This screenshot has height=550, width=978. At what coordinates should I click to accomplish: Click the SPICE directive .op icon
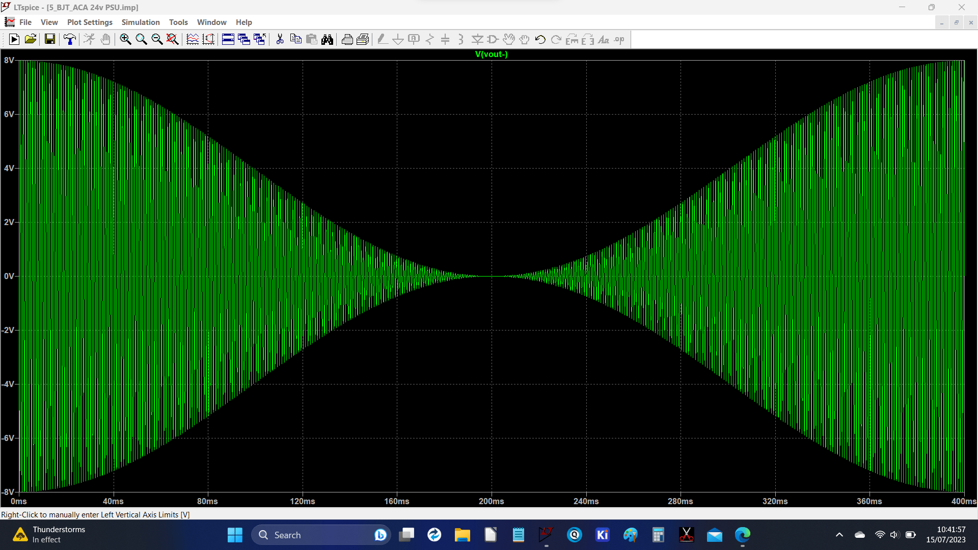click(x=619, y=39)
